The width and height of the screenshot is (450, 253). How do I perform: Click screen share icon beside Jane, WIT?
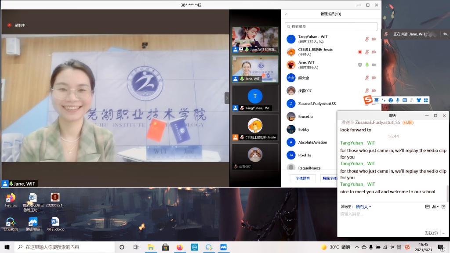tap(360, 65)
